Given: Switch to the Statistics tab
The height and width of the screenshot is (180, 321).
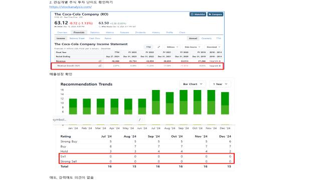Looking at the screenshot, I should tap(95, 32).
